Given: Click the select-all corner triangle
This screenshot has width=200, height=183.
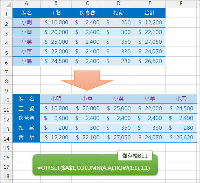Looking at the screenshot, I should pos(9,4).
